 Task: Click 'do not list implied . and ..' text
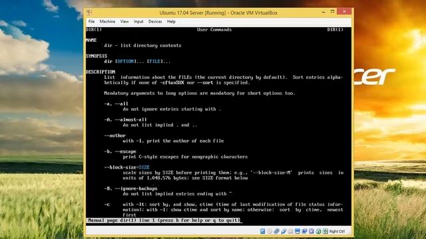(x=160, y=125)
